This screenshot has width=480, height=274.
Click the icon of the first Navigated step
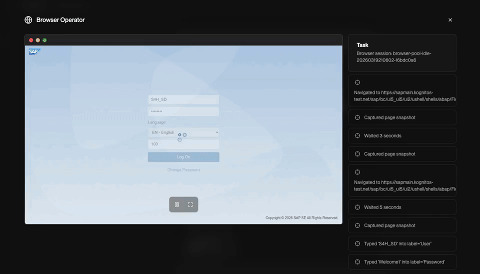tap(357, 82)
